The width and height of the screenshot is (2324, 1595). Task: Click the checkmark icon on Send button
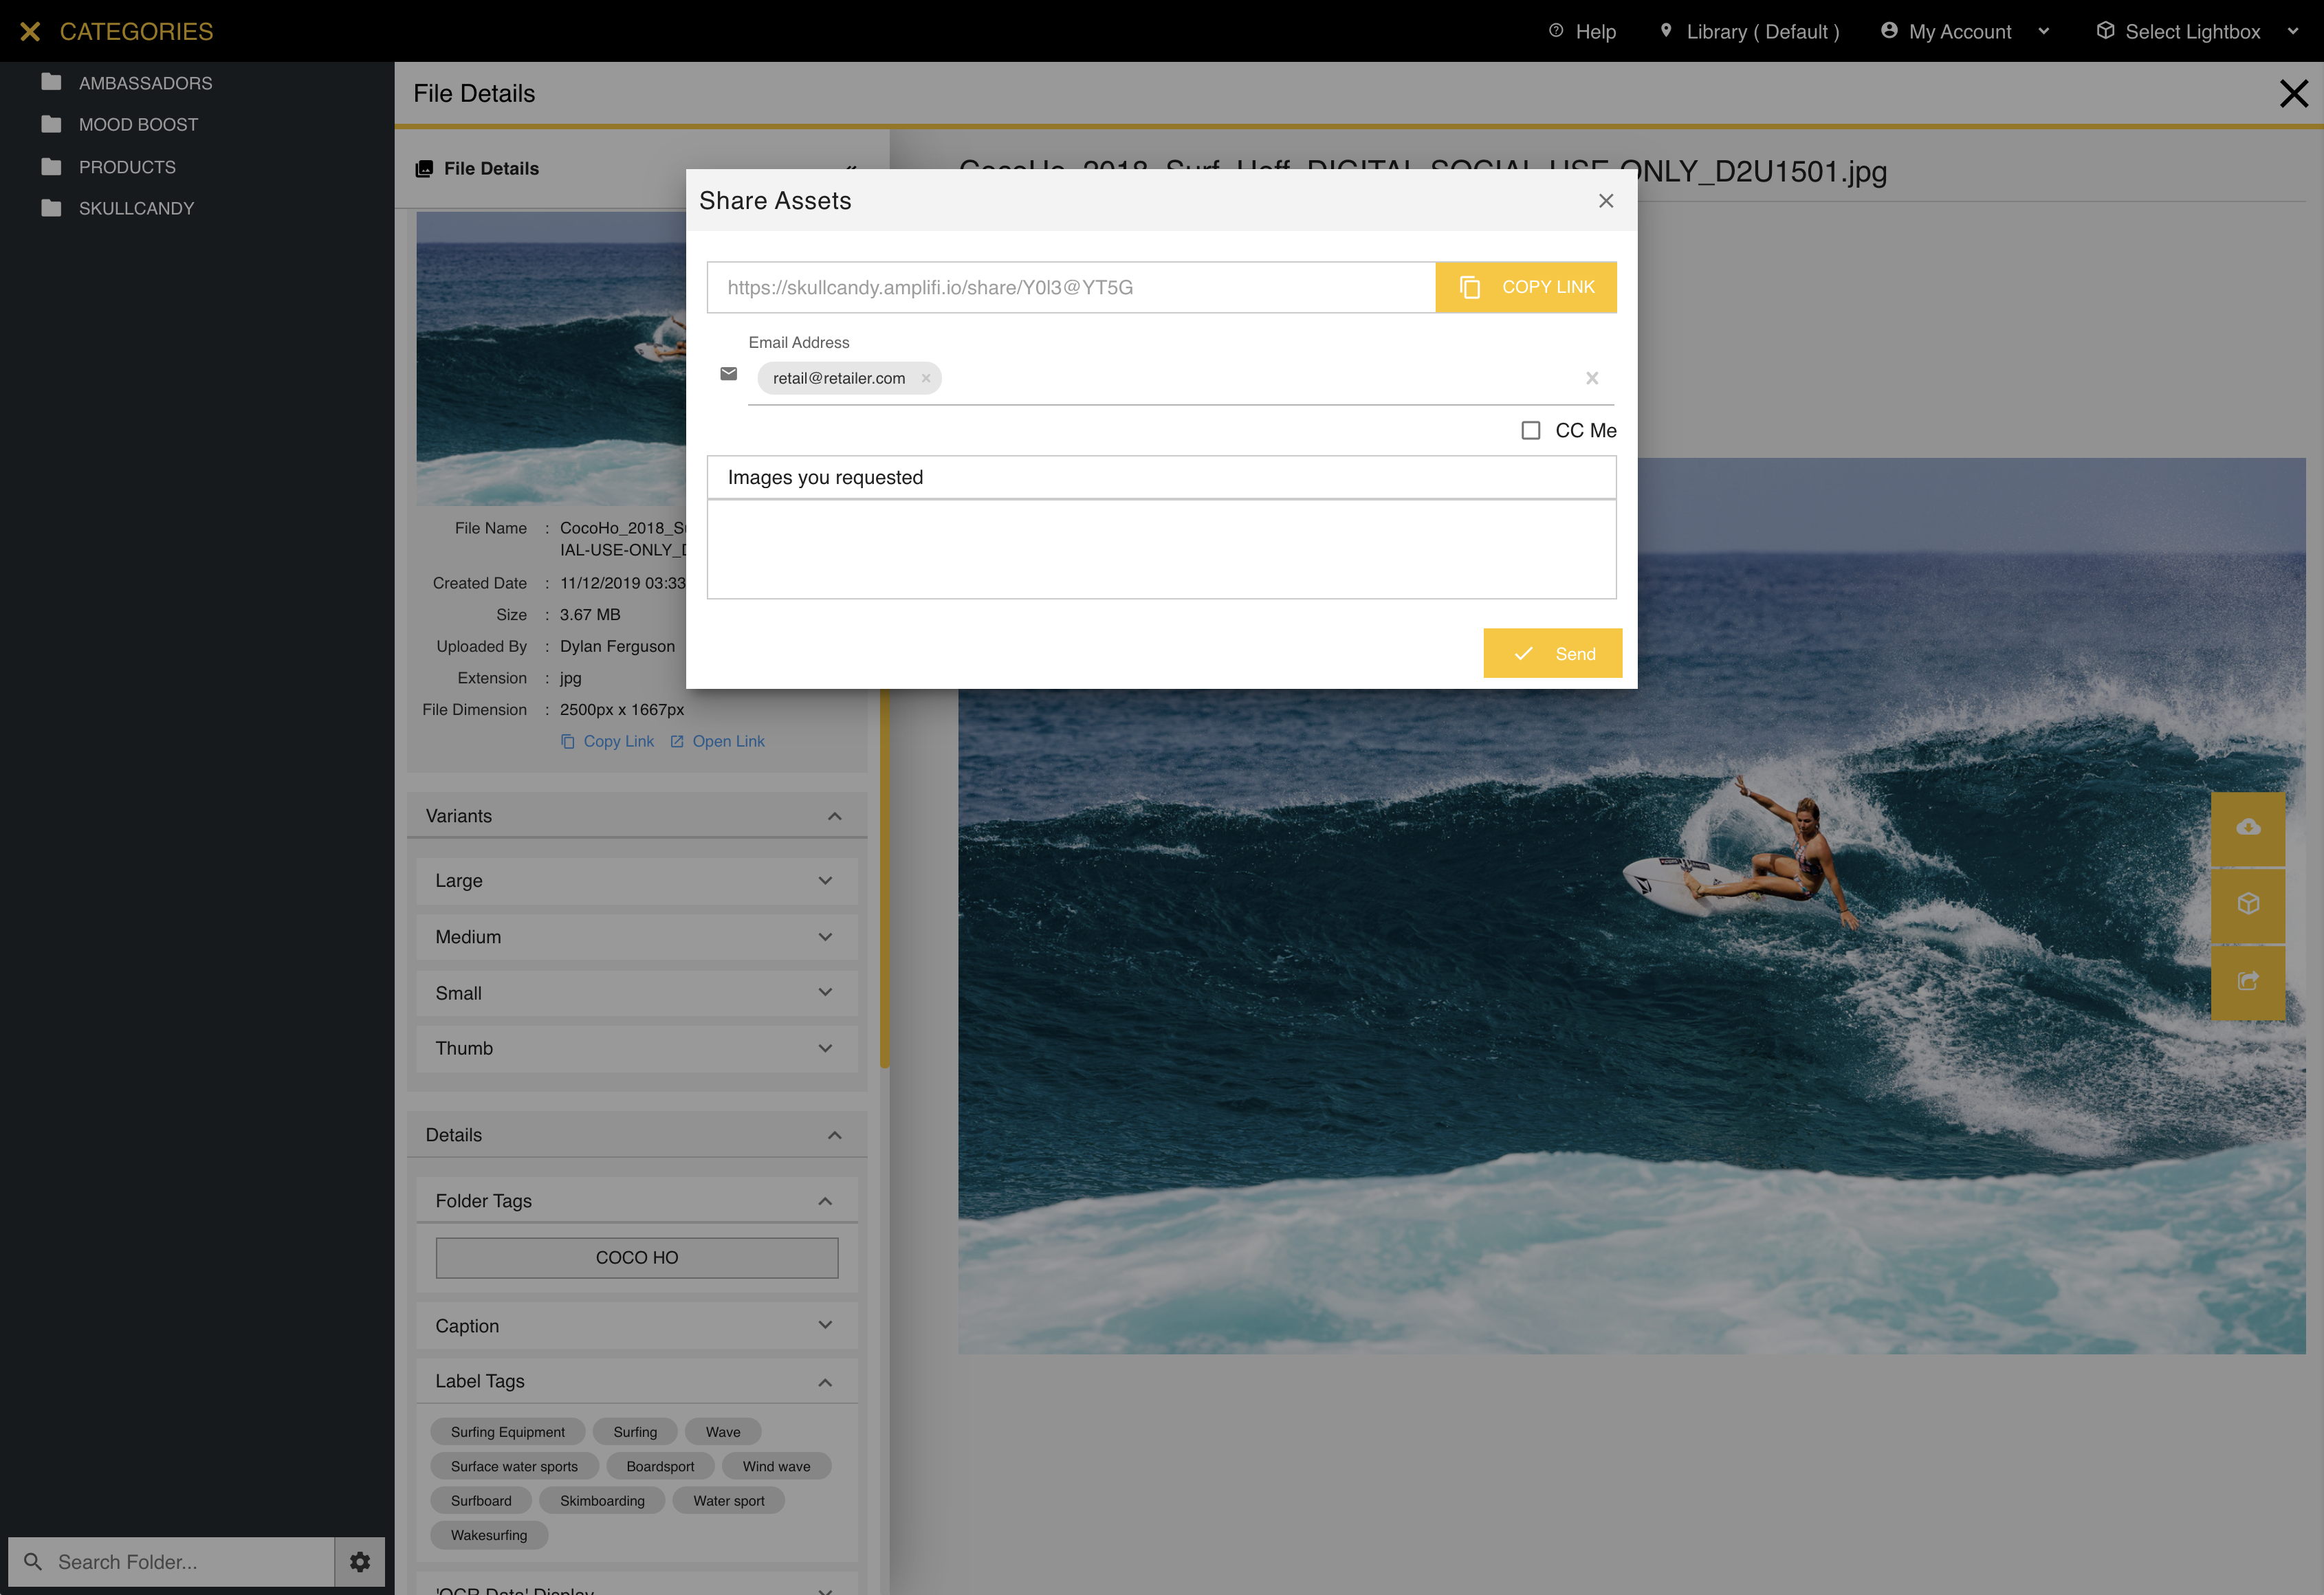coord(1523,654)
